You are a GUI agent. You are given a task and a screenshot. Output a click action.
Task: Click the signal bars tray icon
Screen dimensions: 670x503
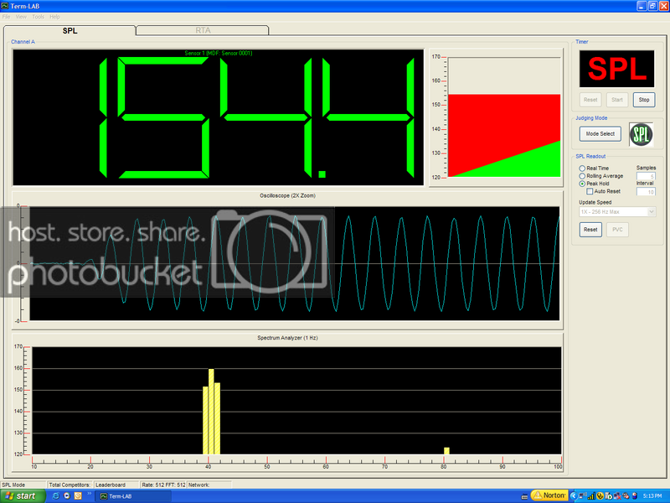pyautogui.click(x=591, y=496)
